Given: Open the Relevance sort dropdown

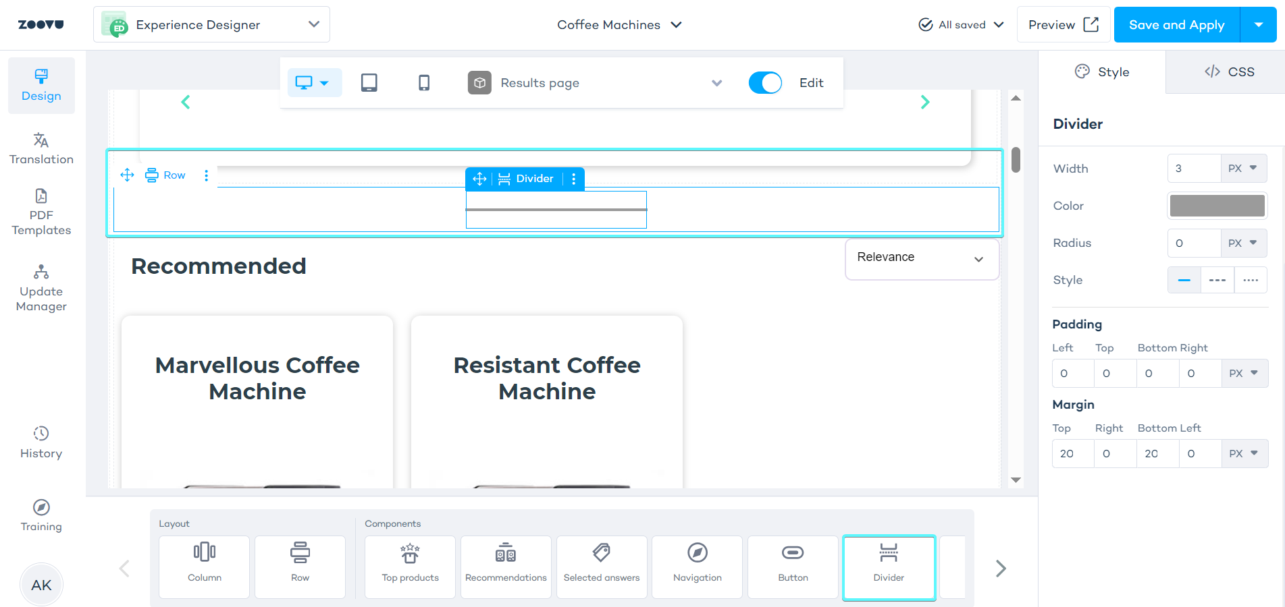Looking at the screenshot, I should [922, 259].
